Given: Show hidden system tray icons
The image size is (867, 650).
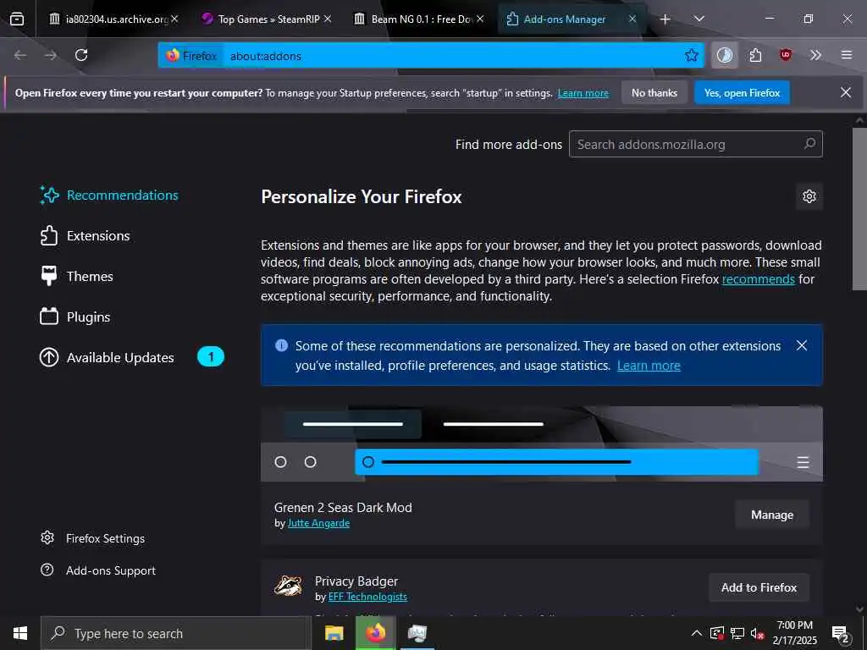Looking at the screenshot, I should (696, 633).
